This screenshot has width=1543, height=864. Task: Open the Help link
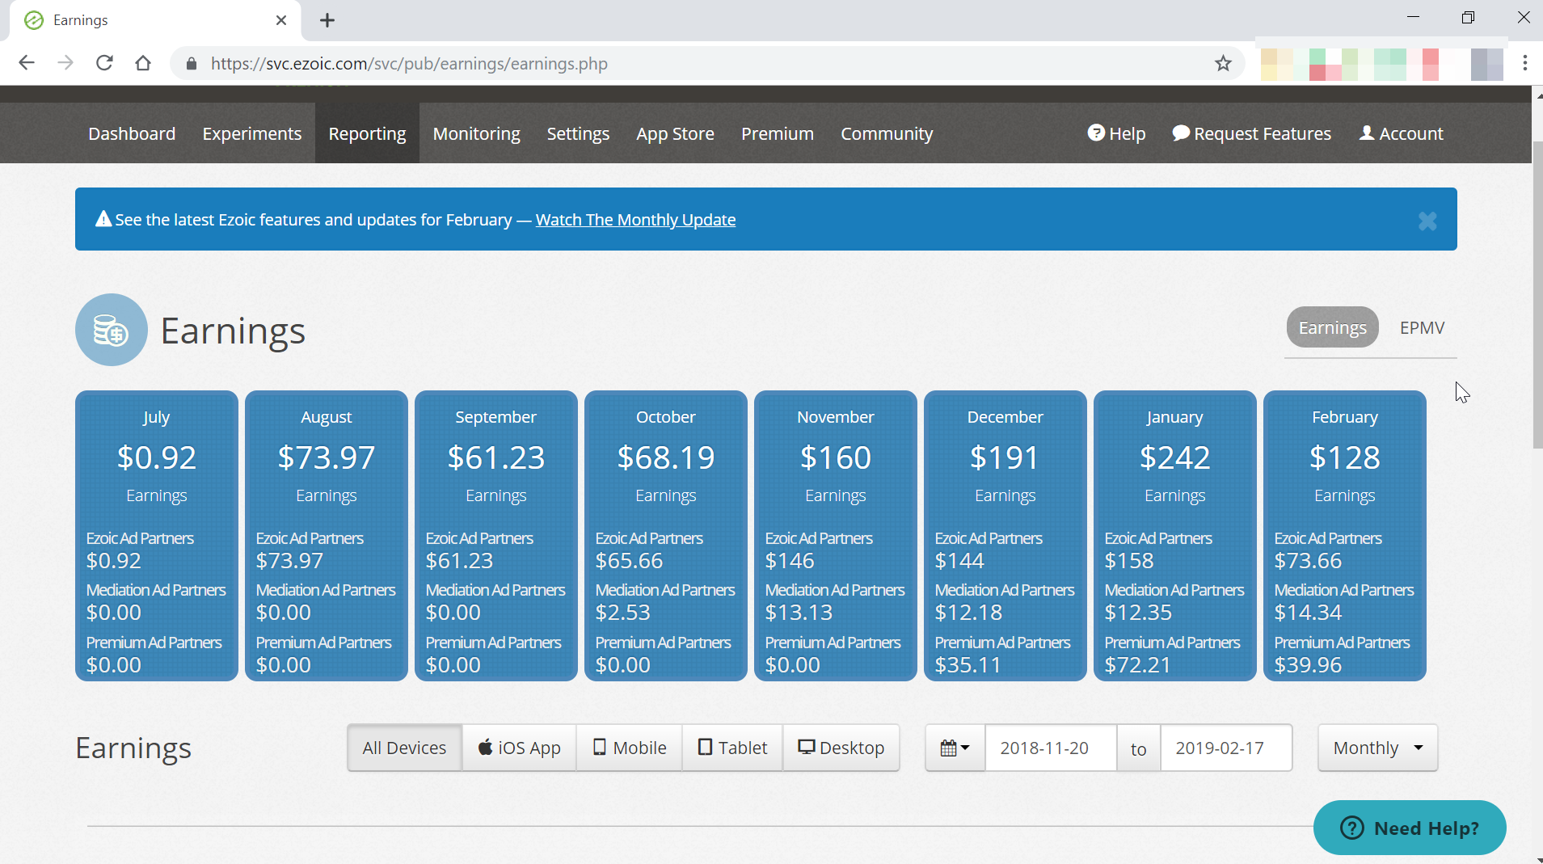point(1116,133)
